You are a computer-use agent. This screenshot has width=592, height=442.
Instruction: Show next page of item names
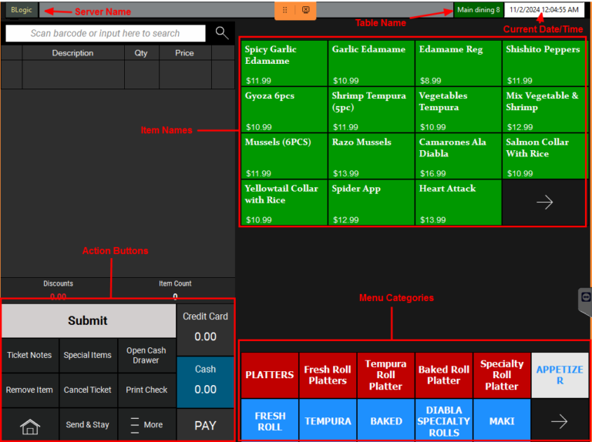point(544,203)
